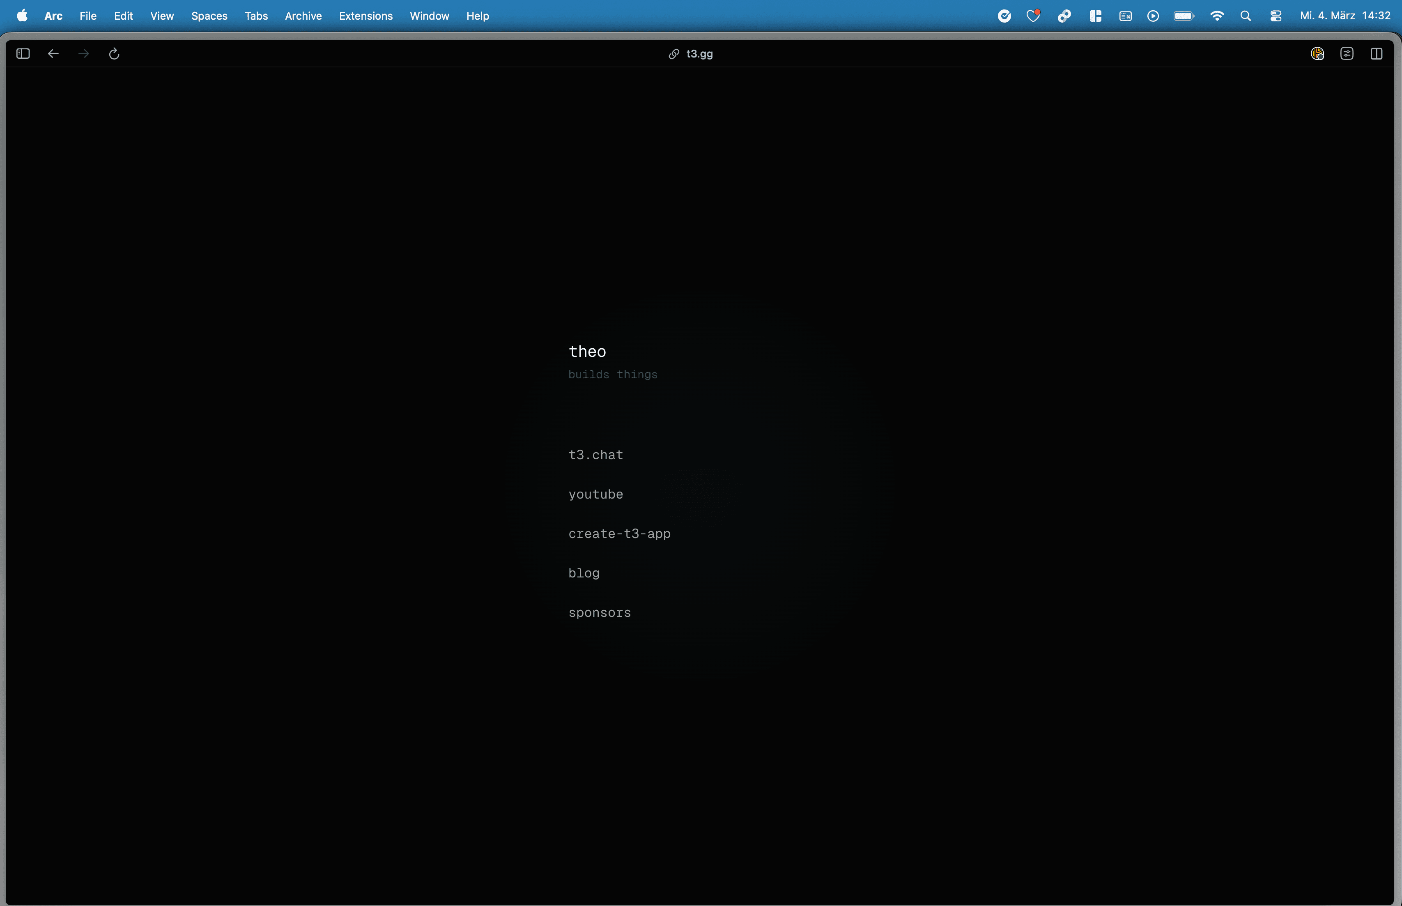
Task: Toggle the Arc sidebar panel
Action: [22, 53]
